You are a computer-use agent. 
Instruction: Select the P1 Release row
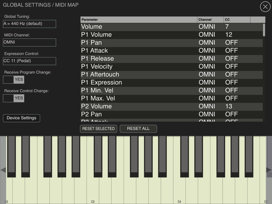(x=172, y=59)
